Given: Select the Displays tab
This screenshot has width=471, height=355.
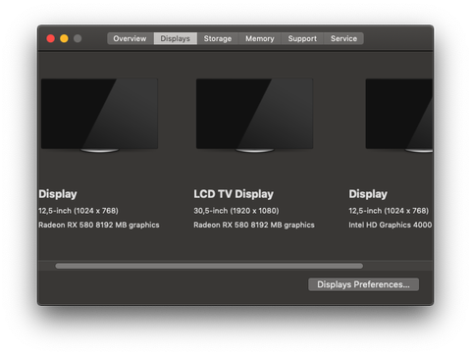Looking at the screenshot, I should 176,38.
